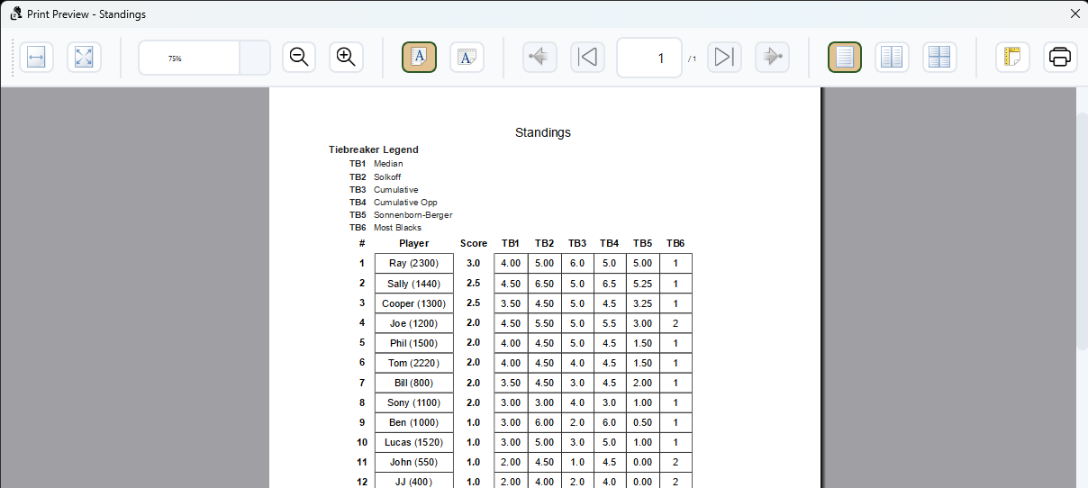Show facing pages view mode

[892, 58]
